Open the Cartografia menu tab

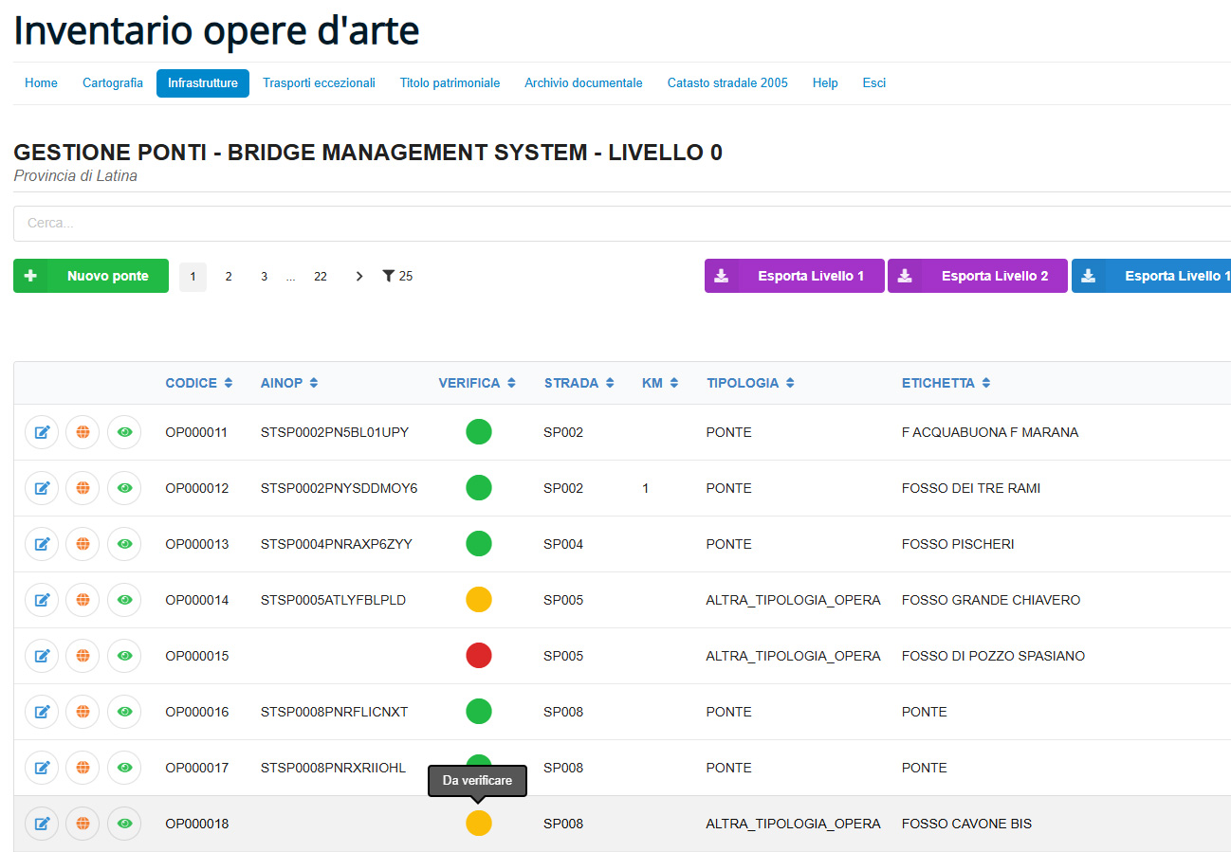pyautogui.click(x=113, y=83)
